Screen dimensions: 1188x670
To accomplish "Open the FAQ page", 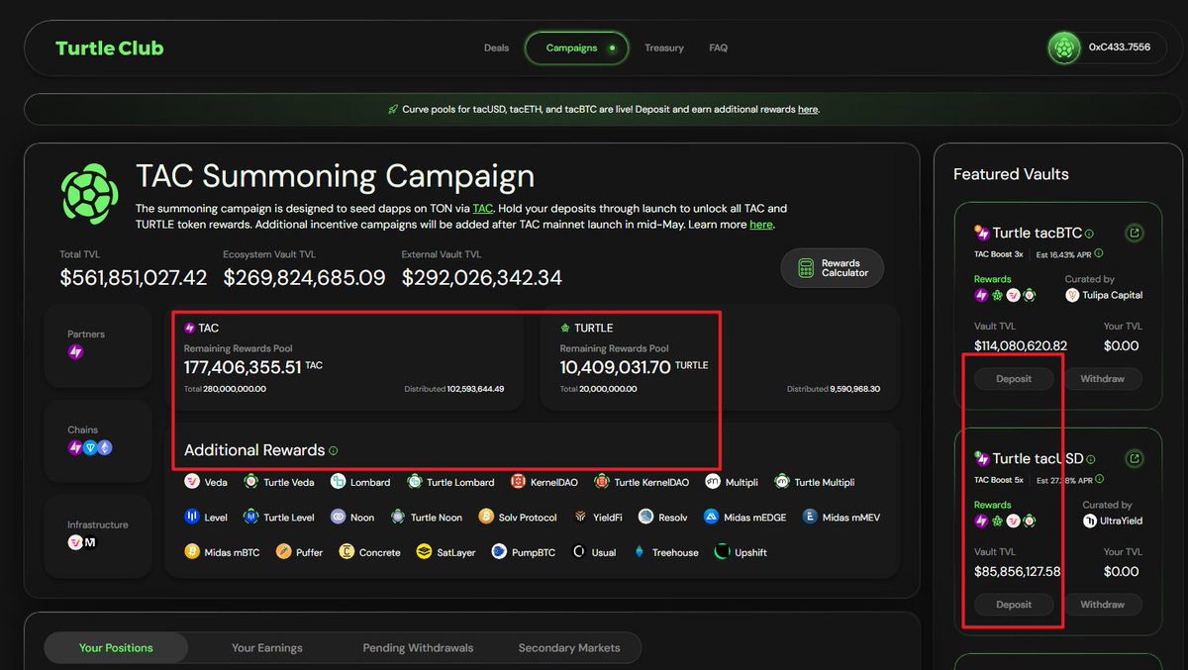I will [719, 48].
